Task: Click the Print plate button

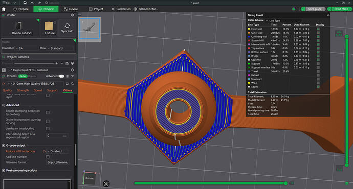Action: point(341,9)
